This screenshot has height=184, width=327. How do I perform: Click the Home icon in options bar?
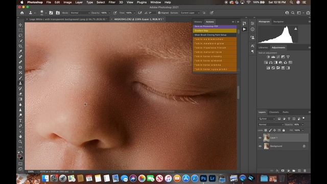(x=22, y=13)
